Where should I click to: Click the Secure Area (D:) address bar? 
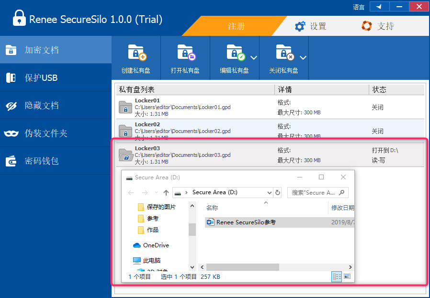coord(223,192)
